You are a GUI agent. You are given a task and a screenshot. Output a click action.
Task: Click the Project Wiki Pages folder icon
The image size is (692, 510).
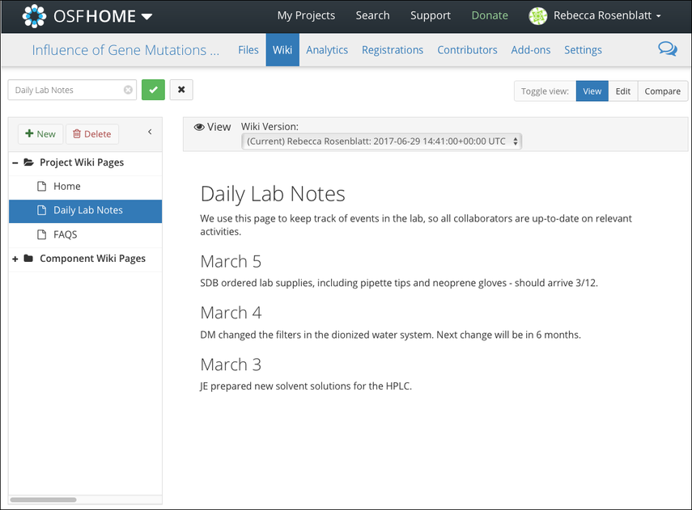click(x=28, y=162)
